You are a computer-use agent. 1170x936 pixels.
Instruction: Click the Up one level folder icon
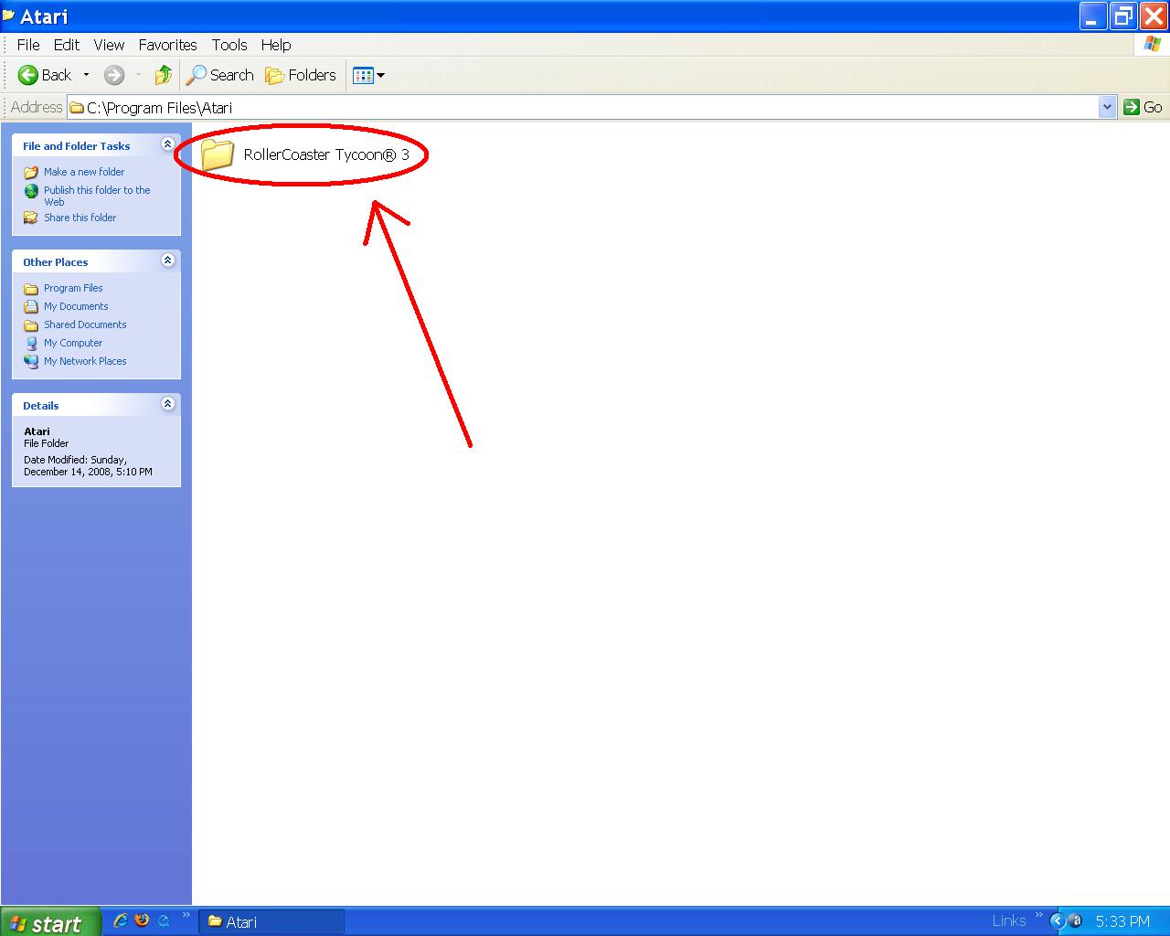pos(164,75)
